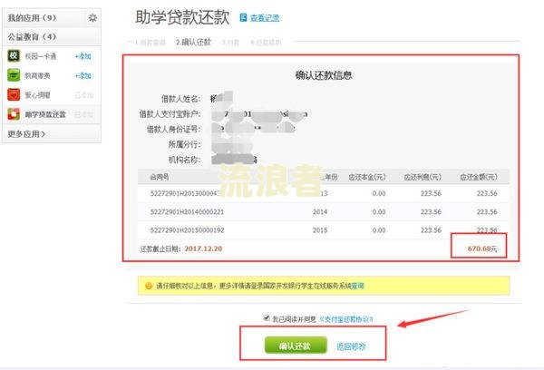Click the blue icon beside 查看记录

click(x=243, y=17)
